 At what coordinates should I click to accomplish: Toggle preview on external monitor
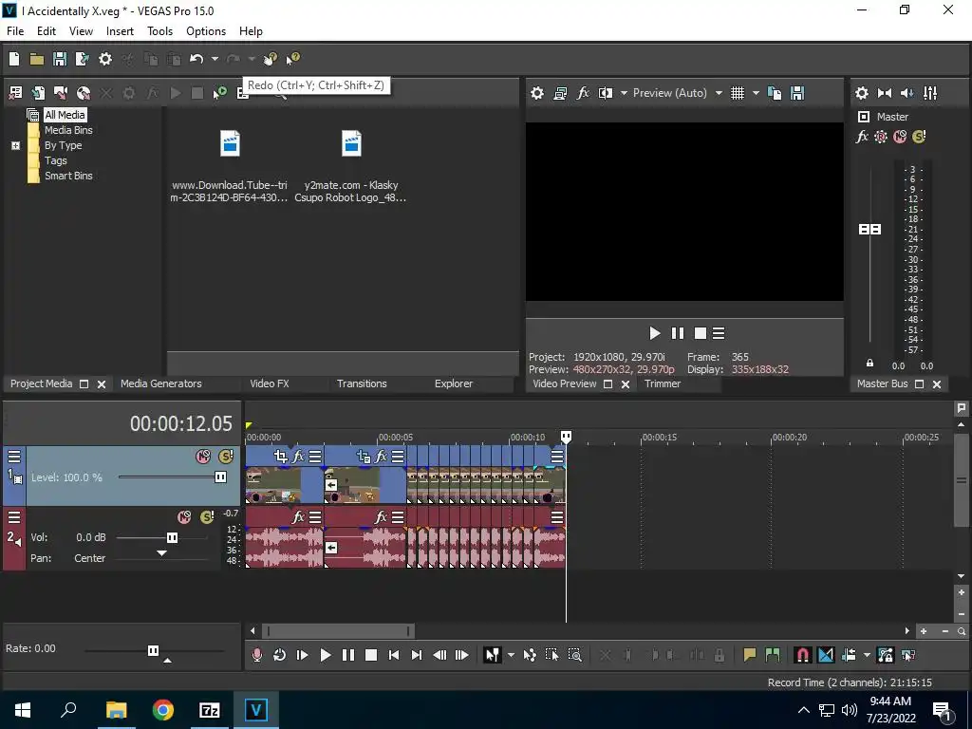[560, 93]
